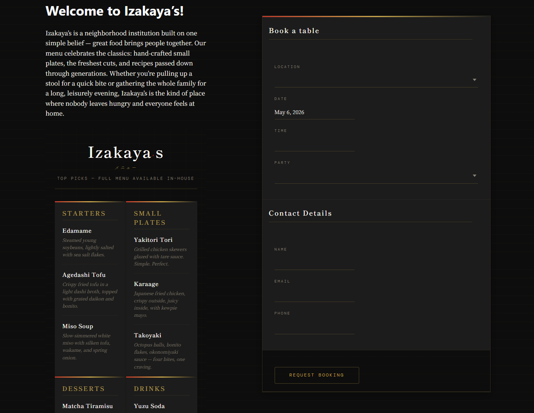The height and width of the screenshot is (413, 534).
Task: Open the Party size dropdown
Action: (x=376, y=176)
